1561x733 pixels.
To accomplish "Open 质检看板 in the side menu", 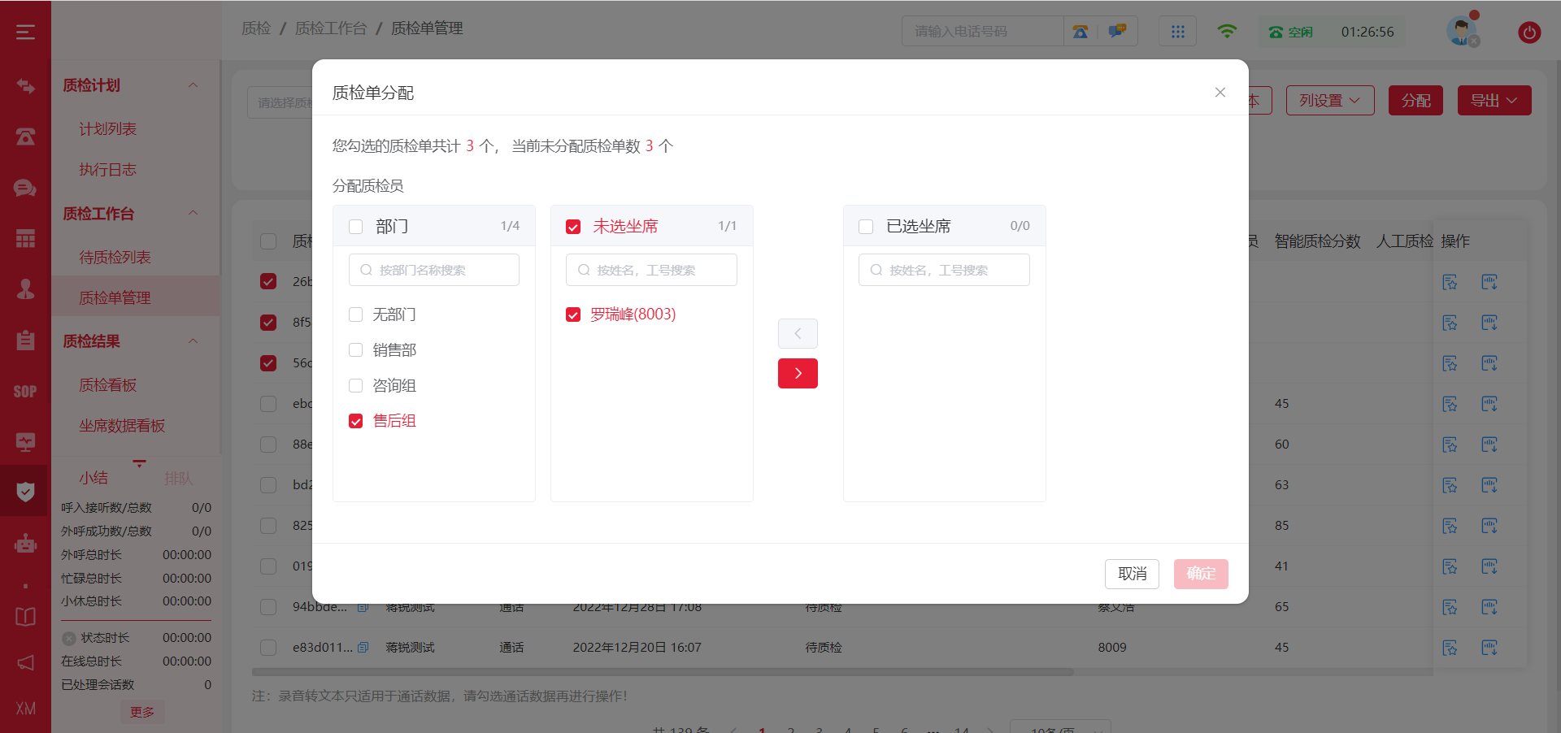I will (x=107, y=385).
